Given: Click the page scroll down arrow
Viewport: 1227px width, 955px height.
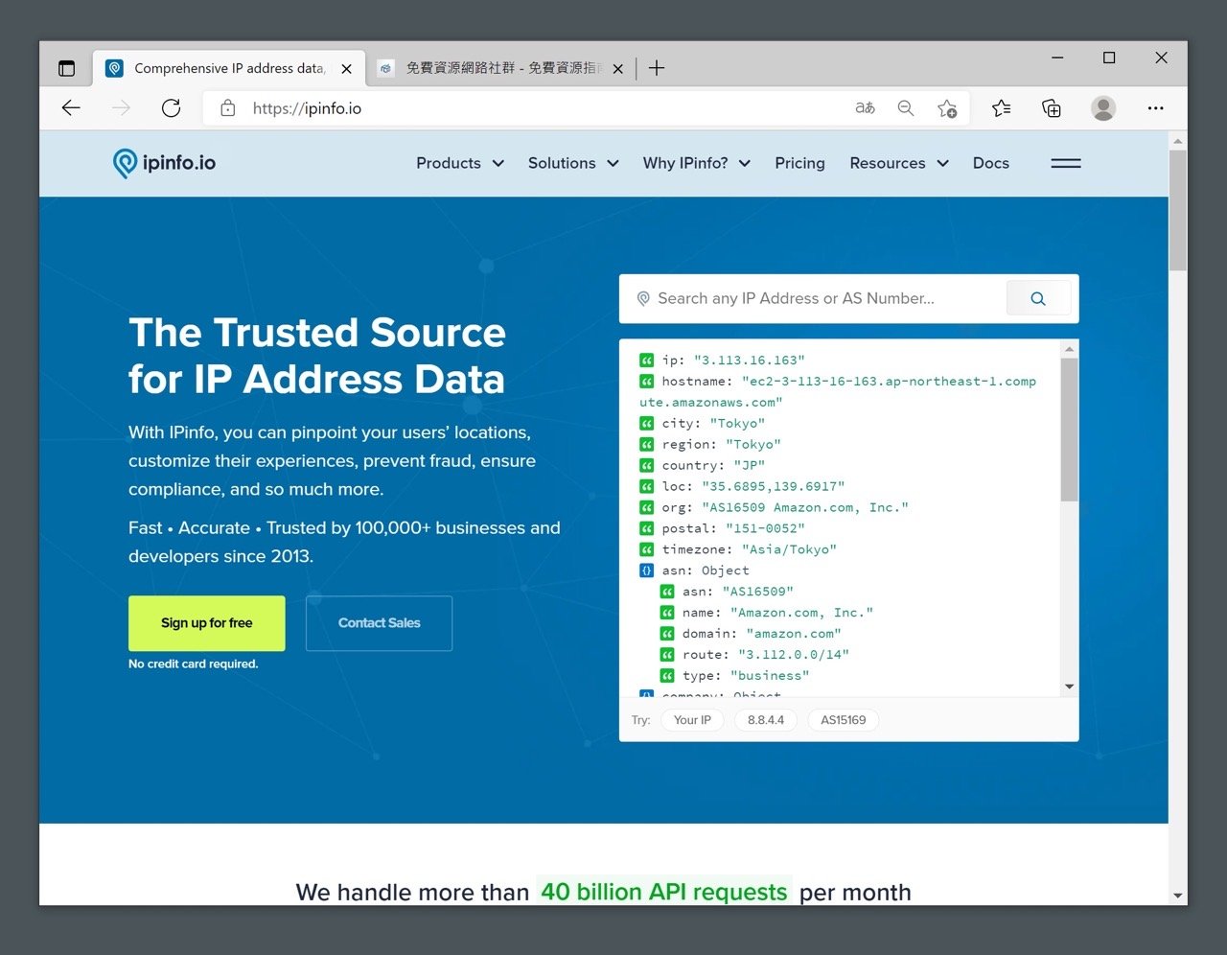Looking at the screenshot, I should (1177, 896).
